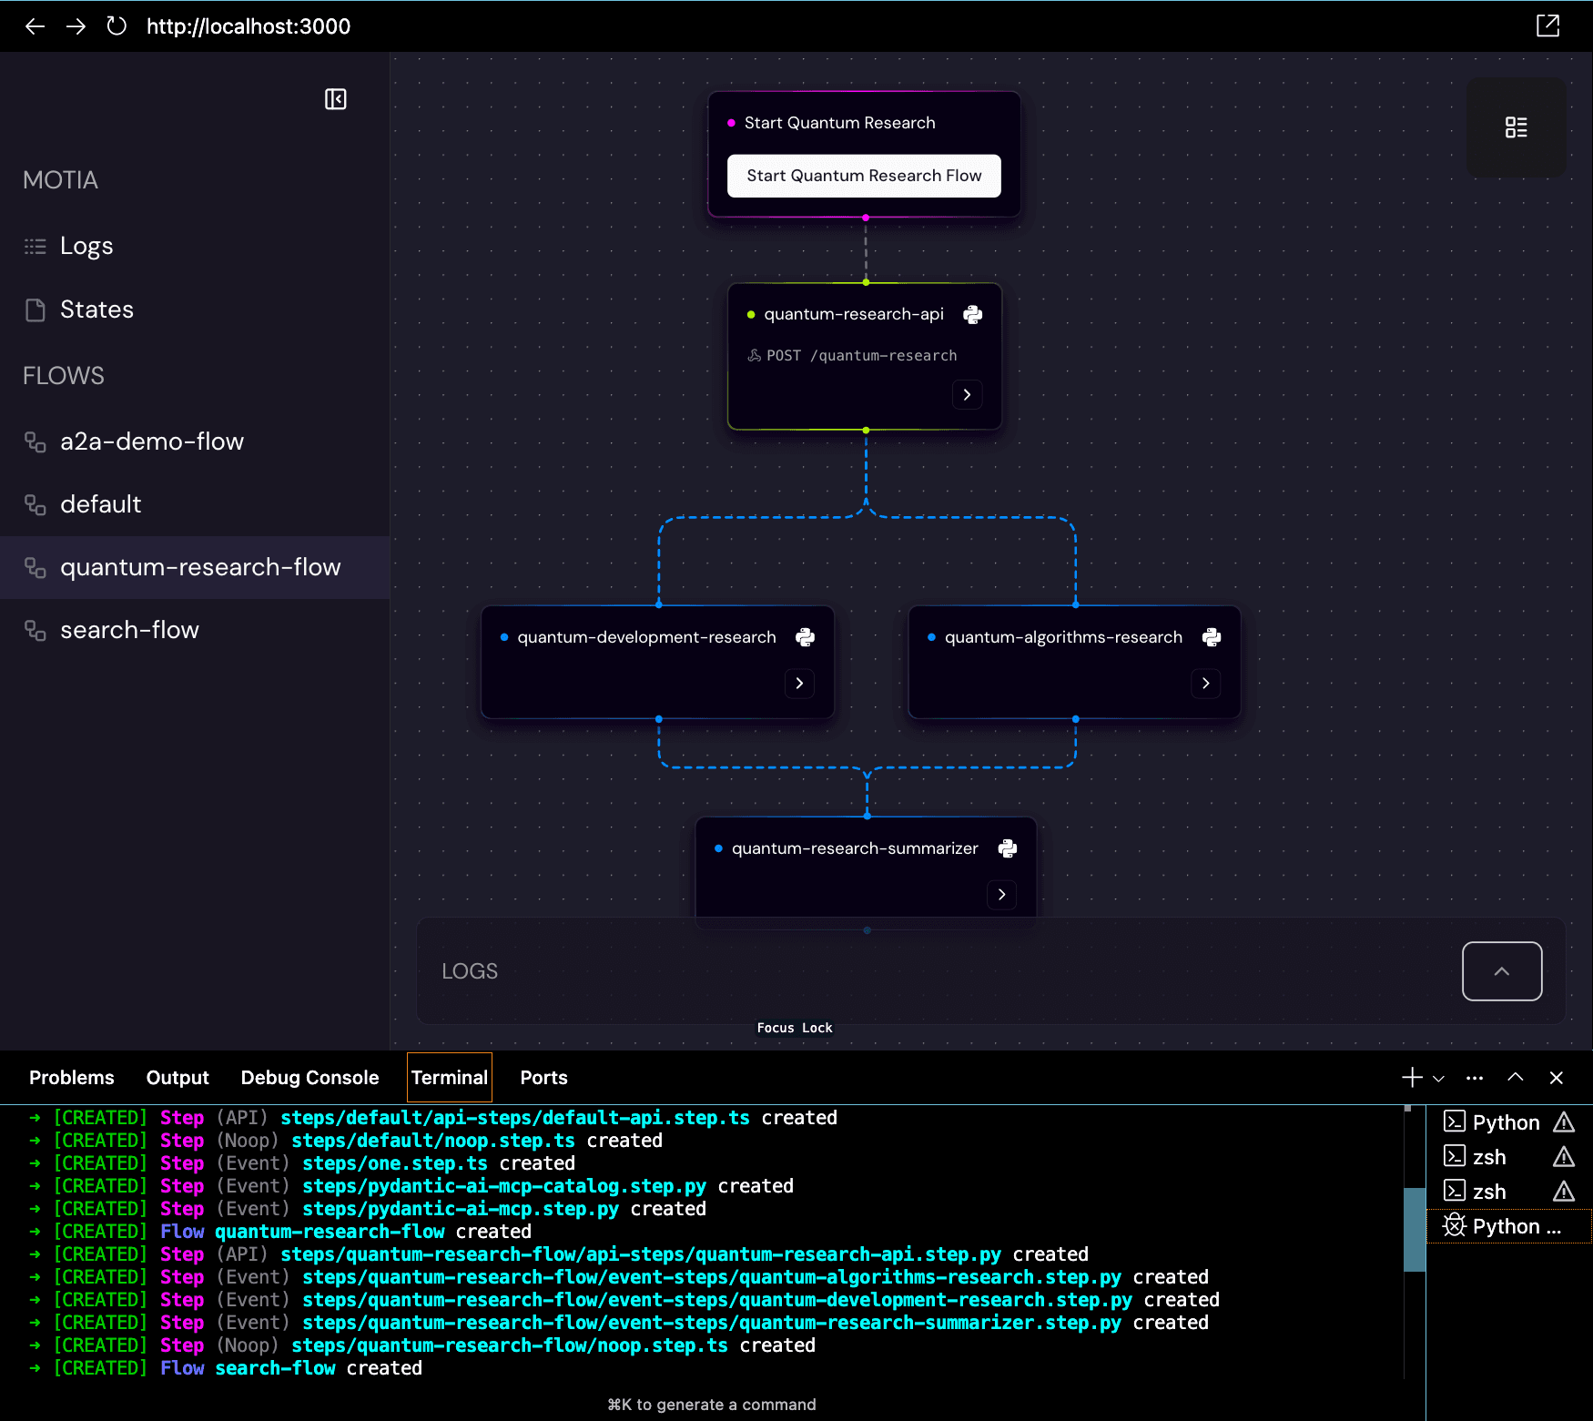The height and width of the screenshot is (1421, 1593).
Task: Open new terminal profile dropdown arrow
Action: (x=1438, y=1079)
